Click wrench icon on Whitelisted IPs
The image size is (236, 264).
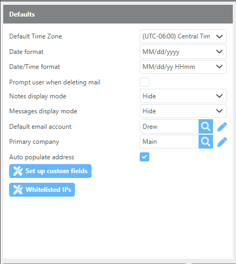click(18, 190)
